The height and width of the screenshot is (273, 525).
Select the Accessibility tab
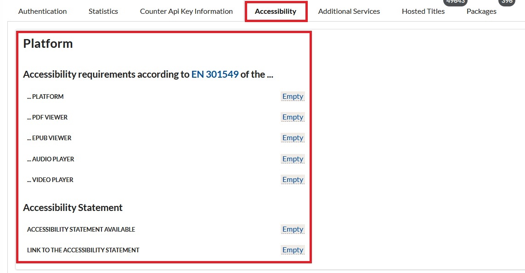(x=276, y=11)
